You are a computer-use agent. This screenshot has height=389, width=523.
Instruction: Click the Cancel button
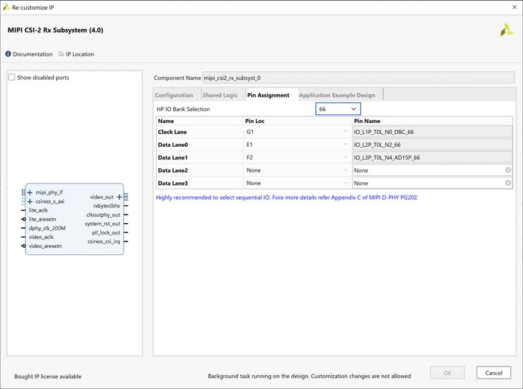pyautogui.click(x=493, y=373)
